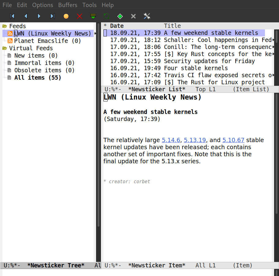Viewport: 279px width, 276px height.
Task: Click RSS icon beside LWN feed
Action: click(10, 33)
